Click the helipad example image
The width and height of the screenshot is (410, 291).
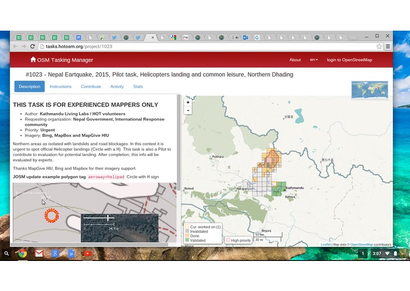[94, 213]
